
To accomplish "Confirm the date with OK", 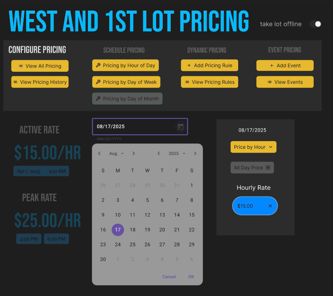I will [191, 277].
